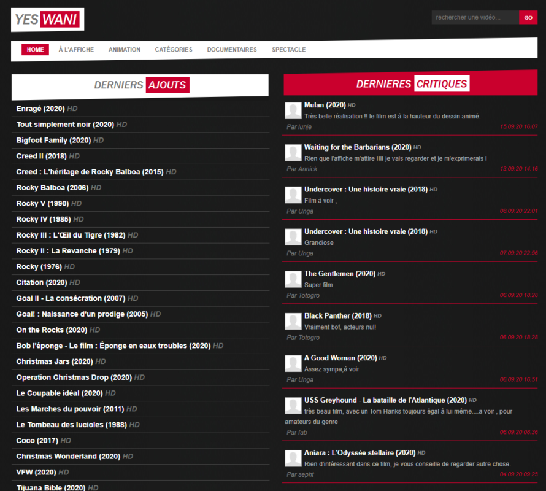
Task: Open Le Tombeau des lucioles (1988) link
Action: [x=71, y=425]
